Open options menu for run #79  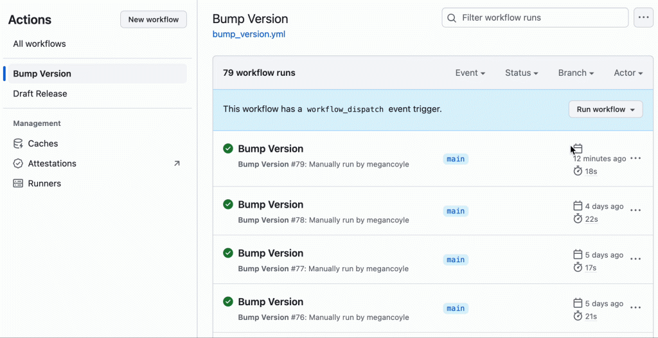(x=636, y=158)
